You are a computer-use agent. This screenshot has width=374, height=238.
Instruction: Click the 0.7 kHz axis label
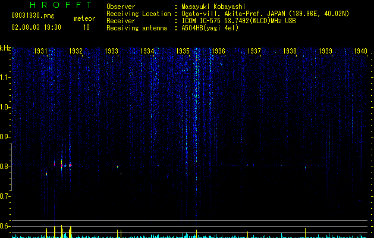point(5,196)
